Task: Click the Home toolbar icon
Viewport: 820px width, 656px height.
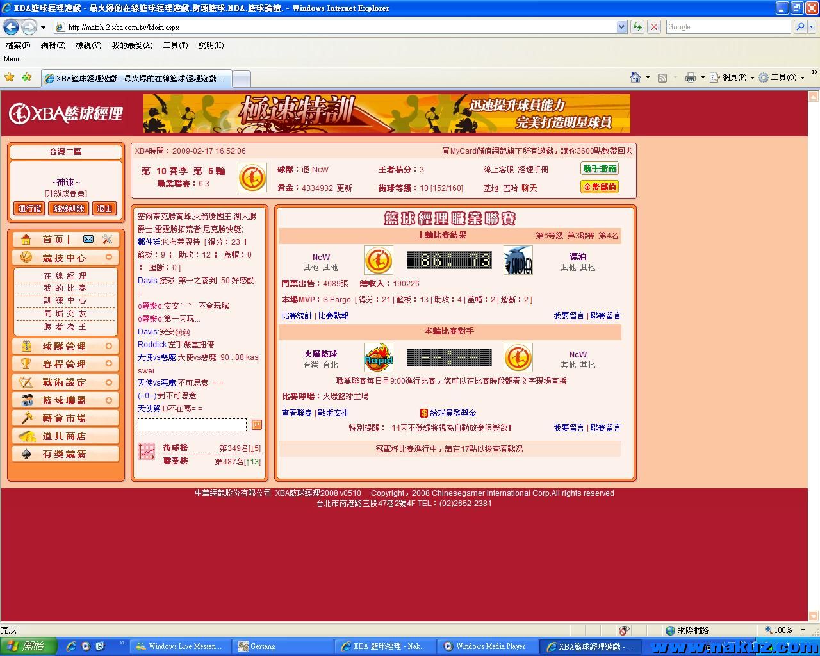Action: (x=635, y=78)
